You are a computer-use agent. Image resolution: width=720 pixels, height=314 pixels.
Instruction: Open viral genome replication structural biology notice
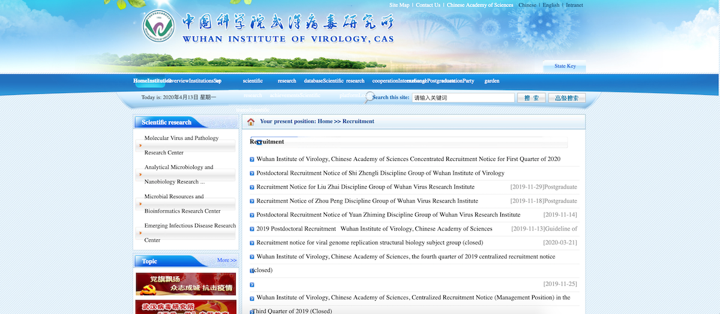click(370, 243)
